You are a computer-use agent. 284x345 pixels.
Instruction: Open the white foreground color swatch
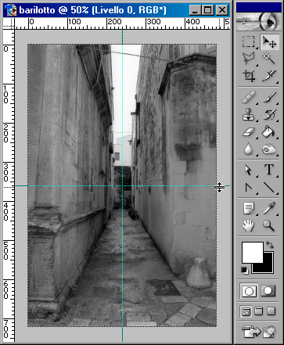point(252,252)
